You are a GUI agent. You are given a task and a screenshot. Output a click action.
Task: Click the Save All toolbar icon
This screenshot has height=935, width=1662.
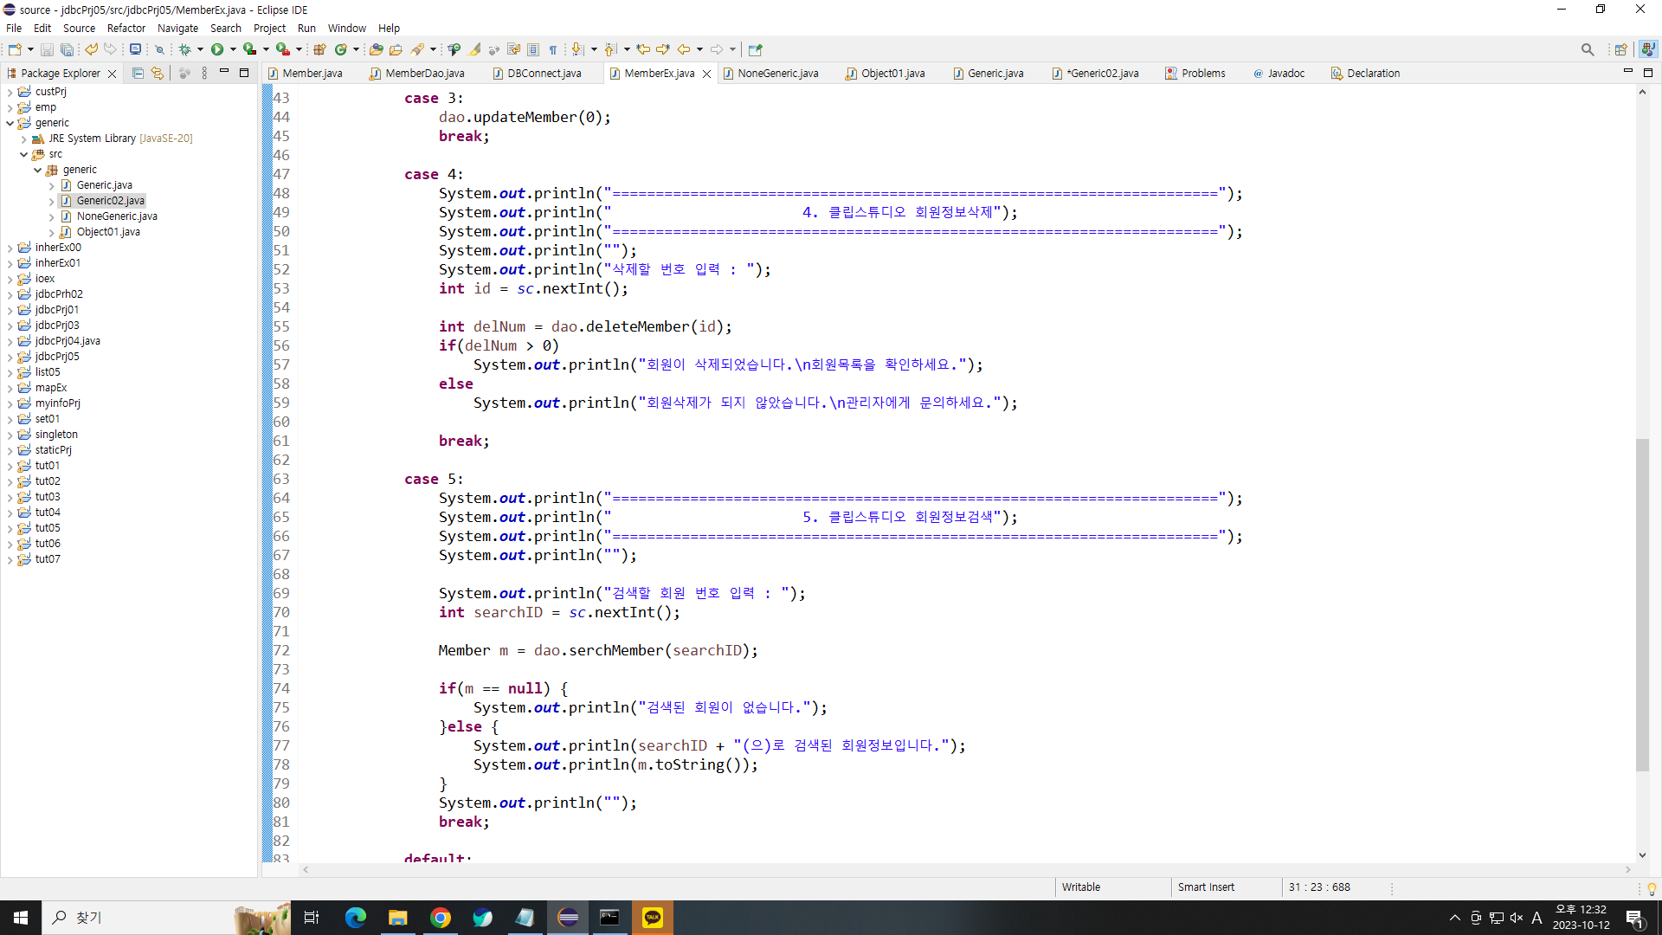point(67,49)
